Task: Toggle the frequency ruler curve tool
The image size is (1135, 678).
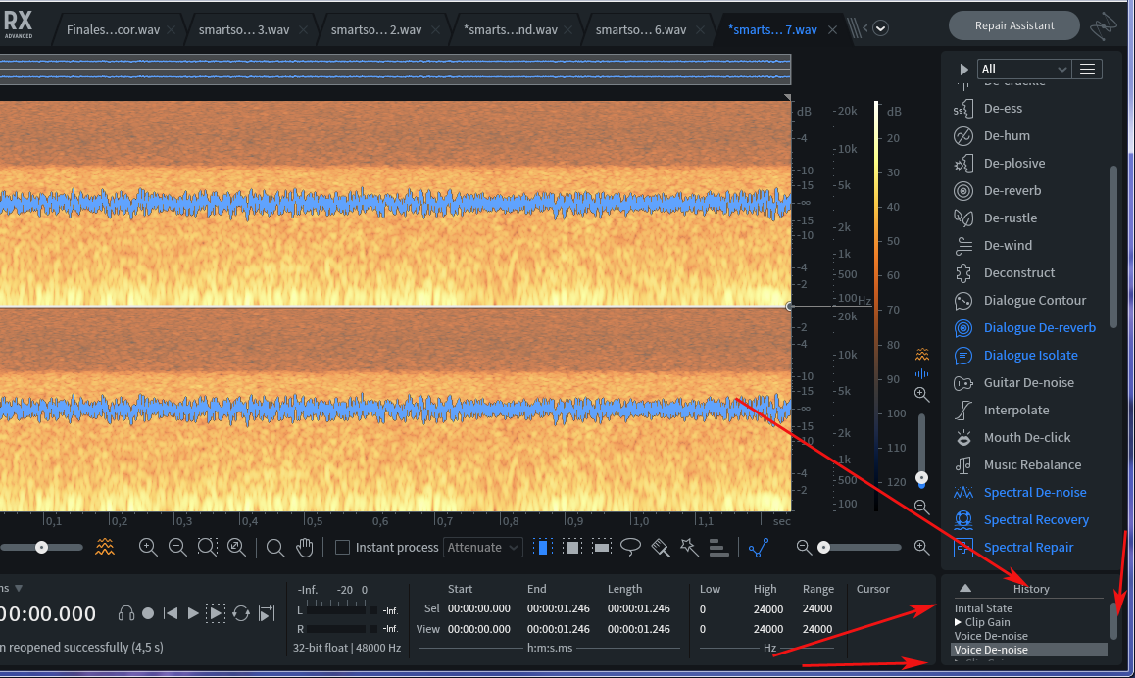Action: pos(758,548)
